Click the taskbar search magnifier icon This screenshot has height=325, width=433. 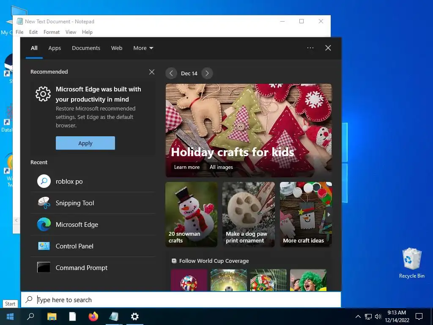pos(30,317)
